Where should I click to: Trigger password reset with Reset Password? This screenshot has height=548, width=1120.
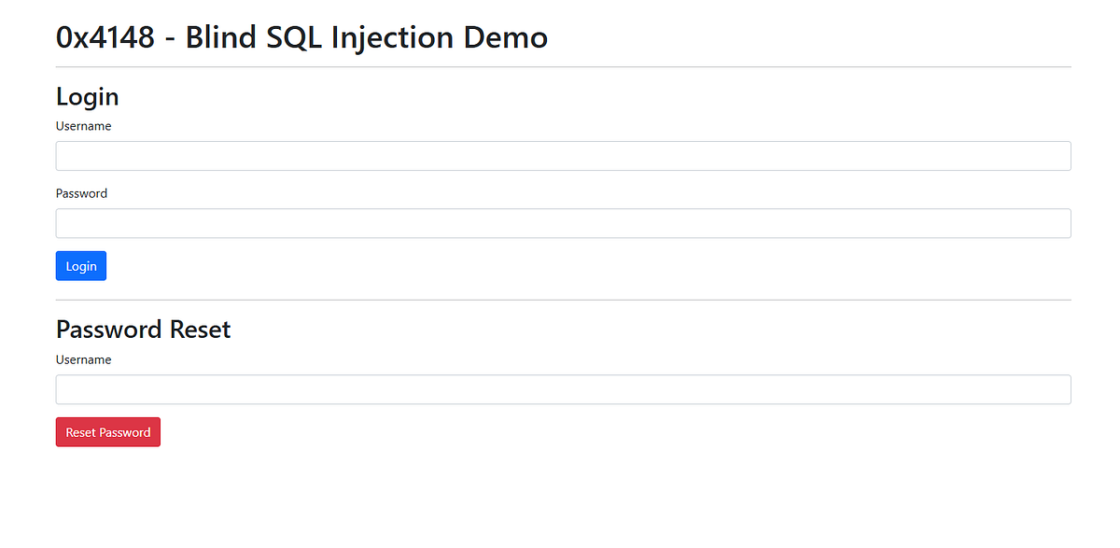click(107, 431)
